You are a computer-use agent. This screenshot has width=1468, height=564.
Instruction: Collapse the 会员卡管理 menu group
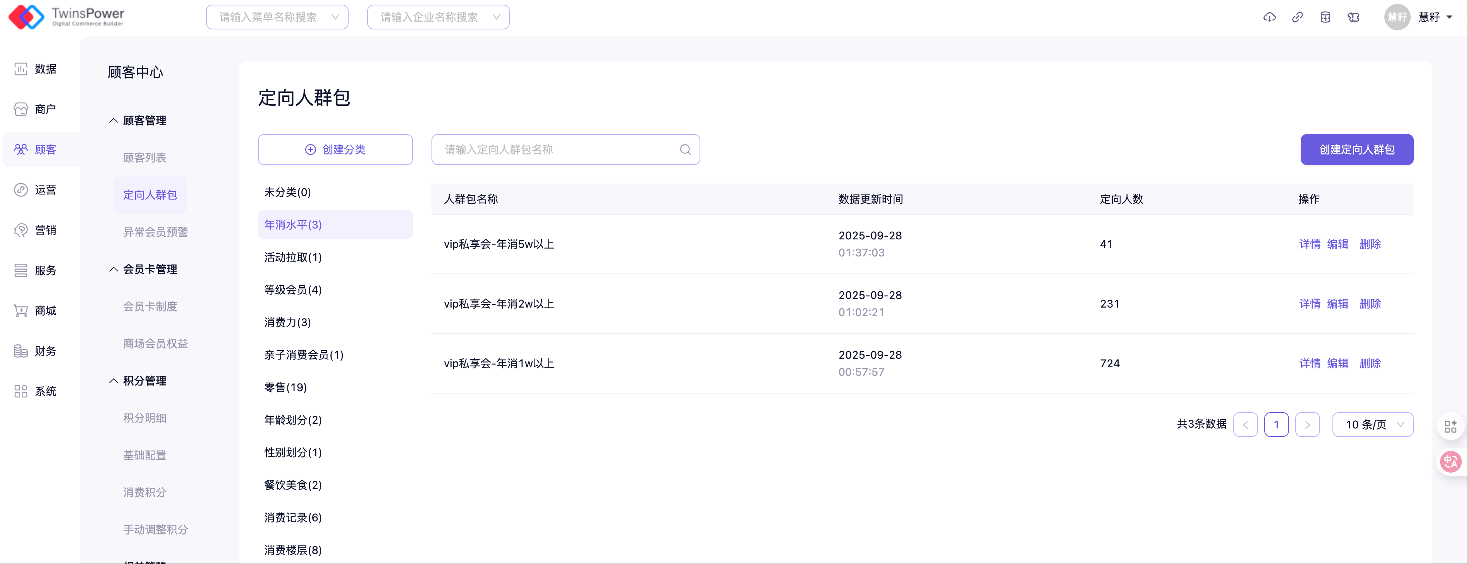pyautogui.click(x=144, y=269)
